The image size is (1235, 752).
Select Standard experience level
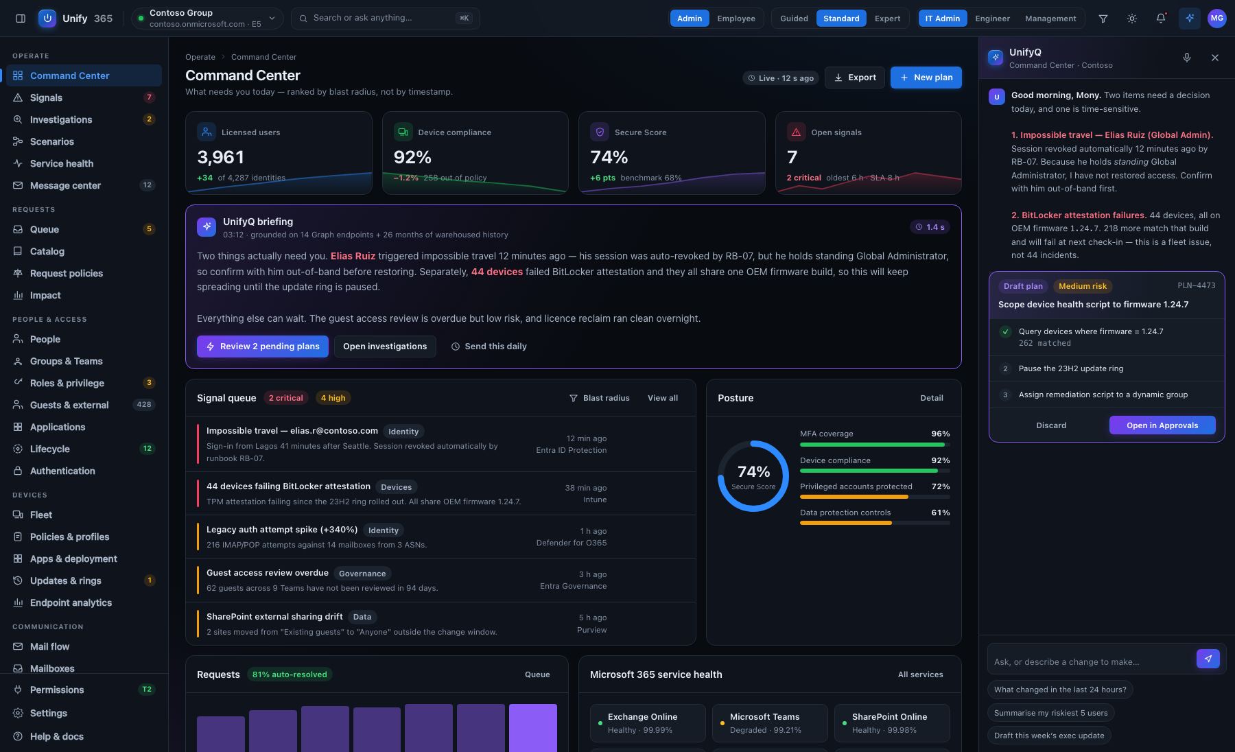841,19
